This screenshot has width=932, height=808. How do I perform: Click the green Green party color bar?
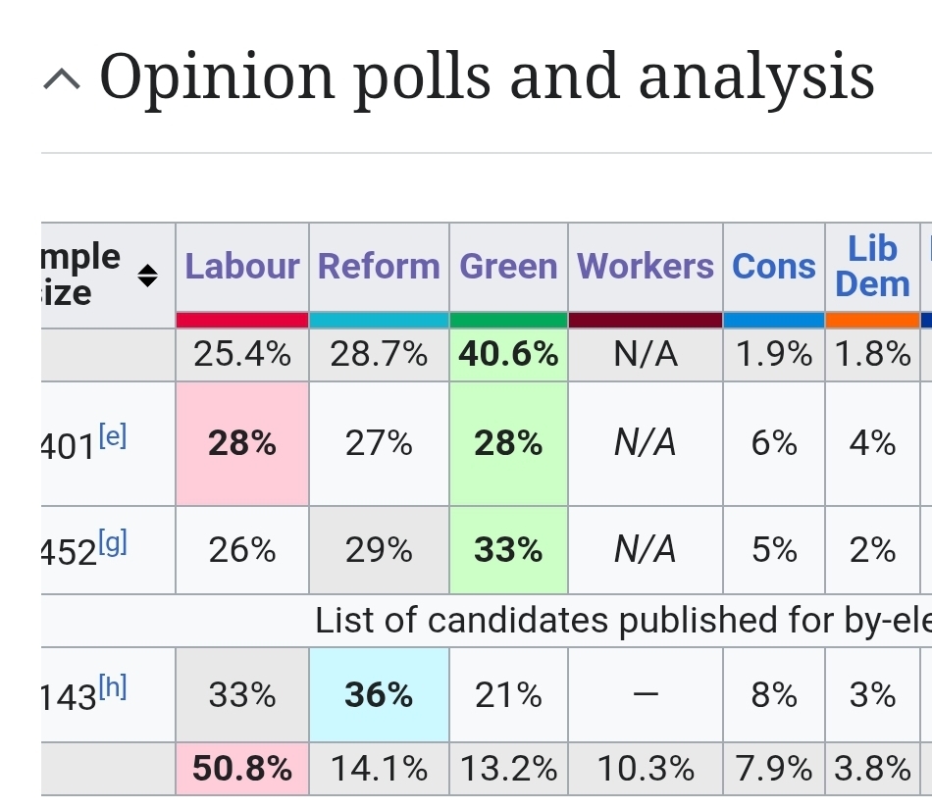(x=508, y=320)
